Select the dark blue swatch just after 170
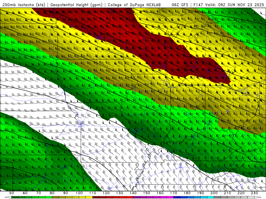Viewport: 266px width, 199px height. tap(177, 197)
